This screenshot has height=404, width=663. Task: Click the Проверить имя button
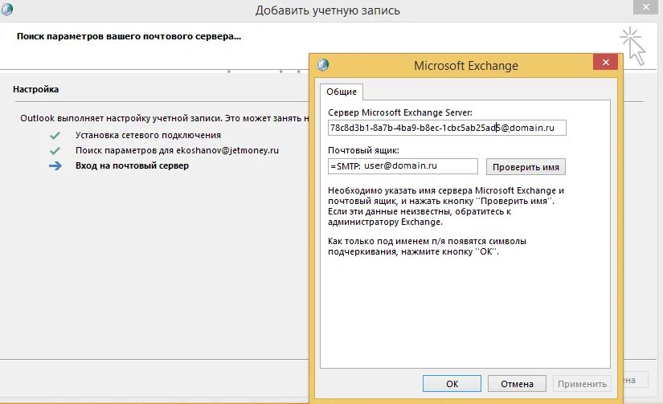526,167
